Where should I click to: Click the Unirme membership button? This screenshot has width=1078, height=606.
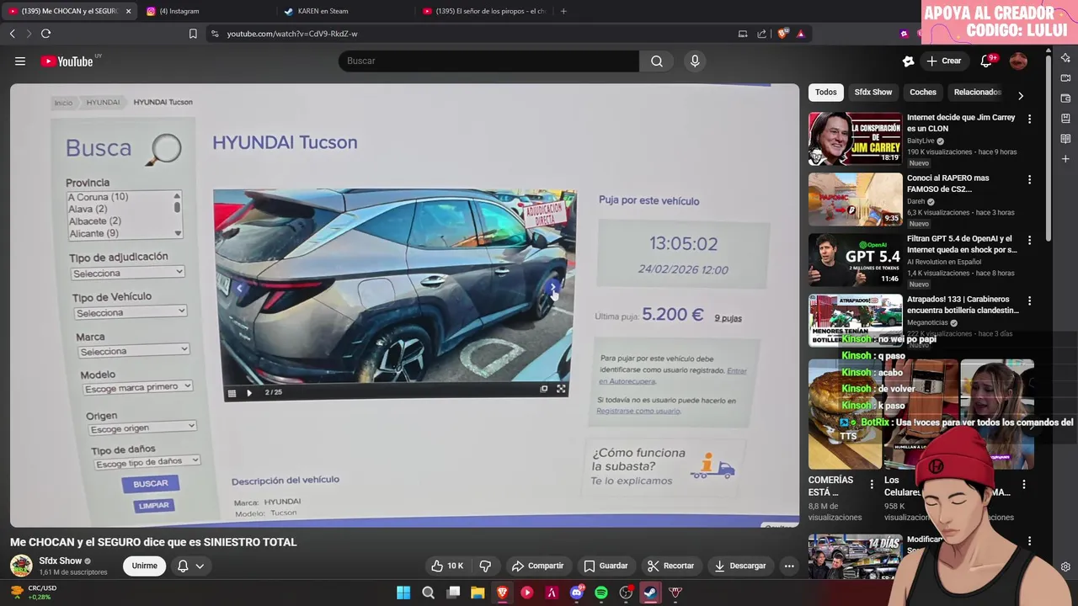144,566
